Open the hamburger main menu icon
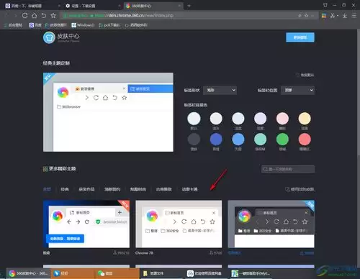Screen dimensions: 360x279 click(x=354, y=16)
